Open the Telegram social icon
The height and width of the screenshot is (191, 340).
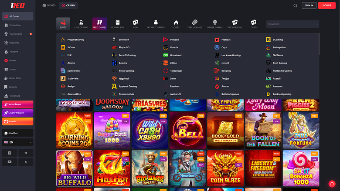coord(26,153)
